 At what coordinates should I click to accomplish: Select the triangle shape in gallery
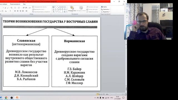[53, 9]
